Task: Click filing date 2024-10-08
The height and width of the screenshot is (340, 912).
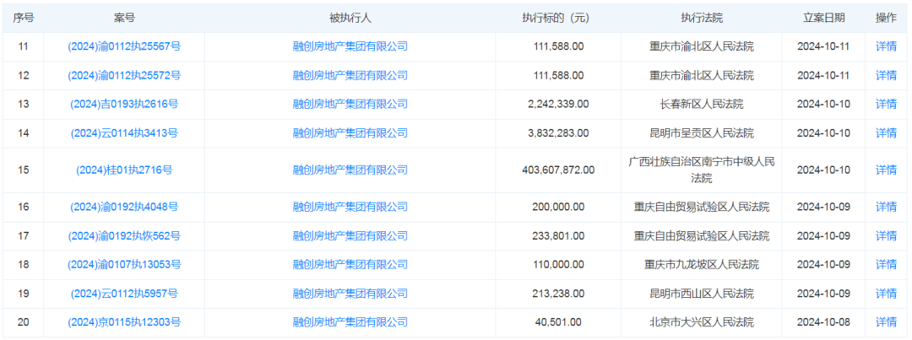Action: [823, 322]
